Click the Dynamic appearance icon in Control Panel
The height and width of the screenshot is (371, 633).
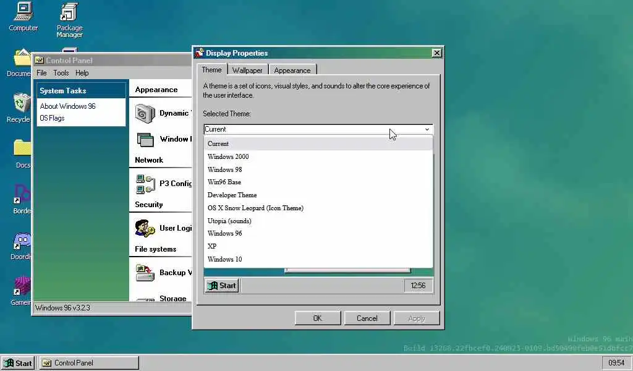click(x=145, y=113)
